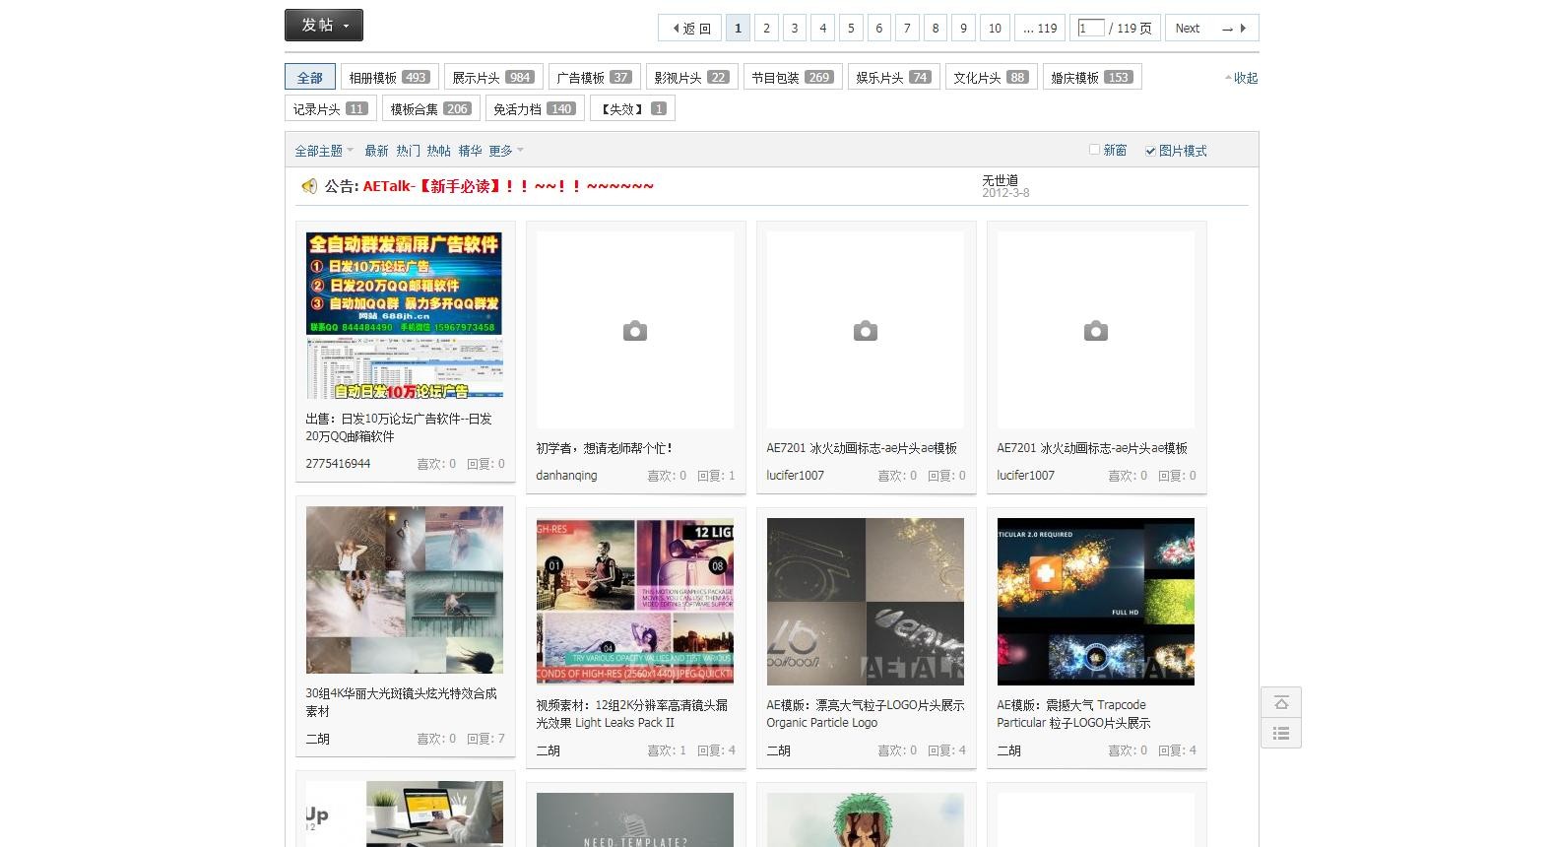Open the Light Leaks Pack II thumbnail
The image size is (1552, 847).
[x=635, y=601]
